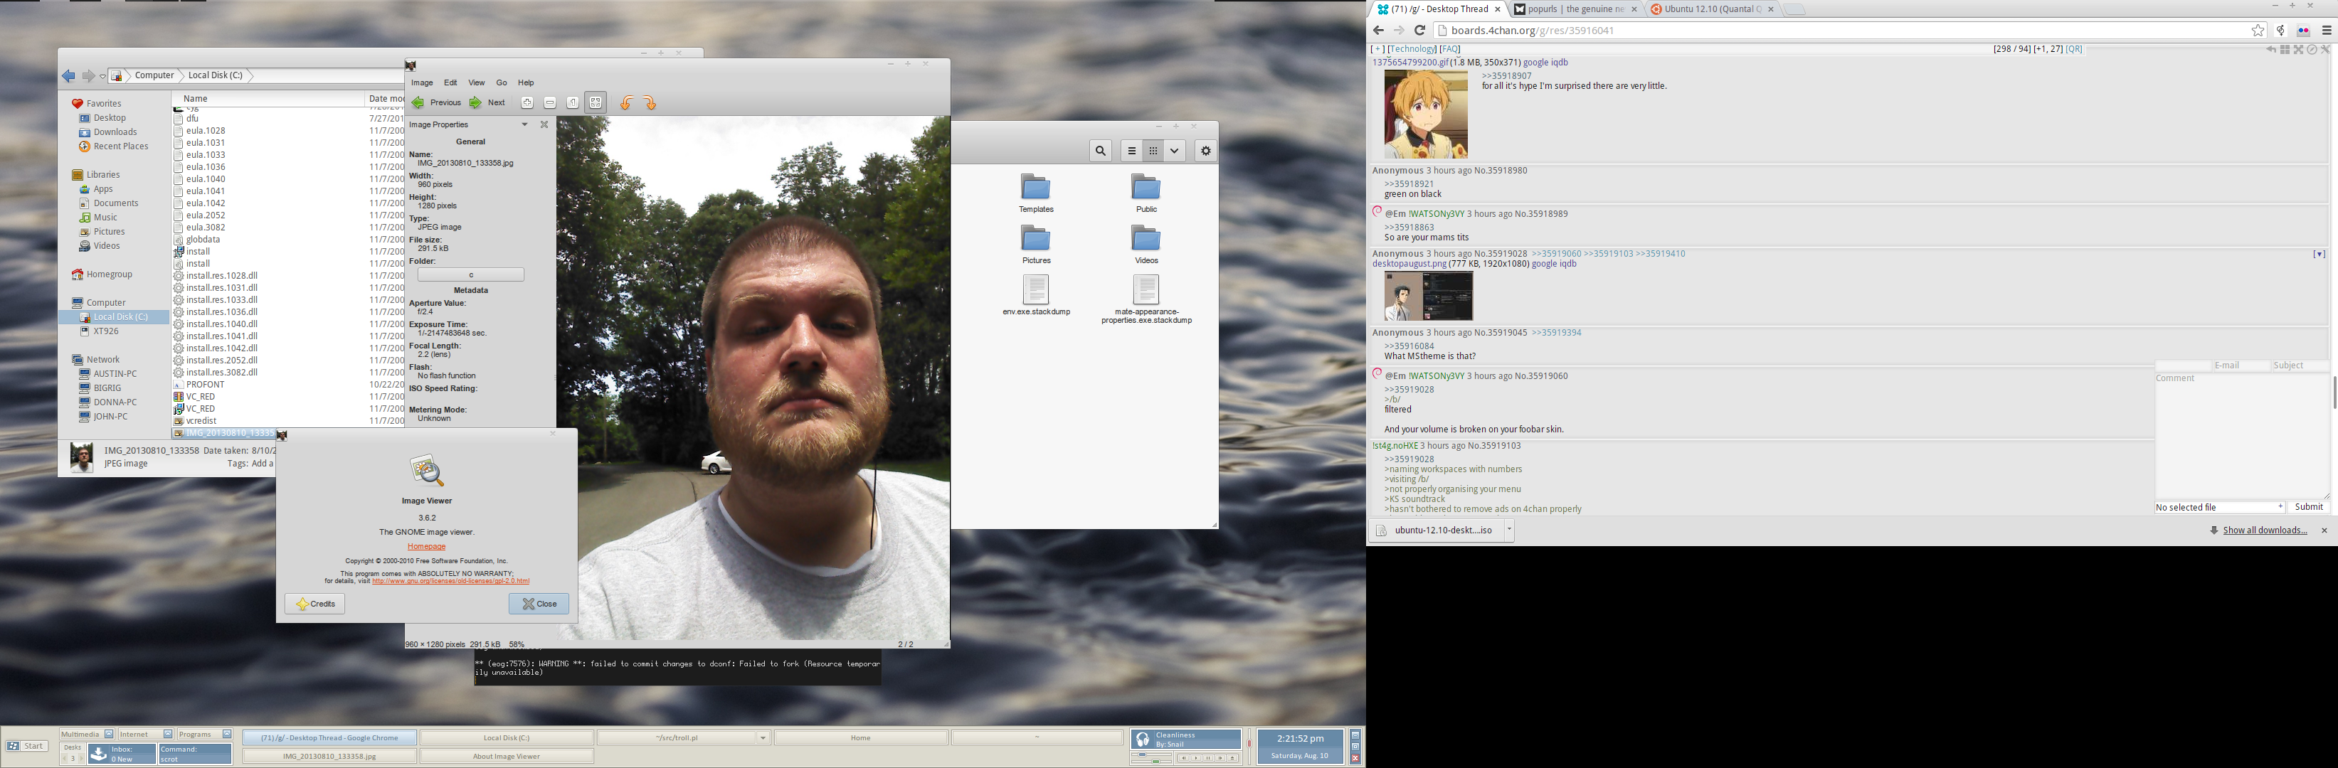Click the Homepage link in About dialog
Image resolution: width=2338 pixels, height=768 pixels.
[x=427, y=547]
